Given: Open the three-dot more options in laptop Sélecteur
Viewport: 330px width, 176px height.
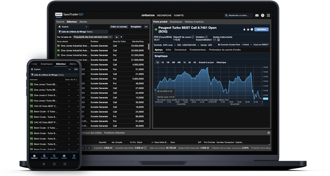Looking at the screenshot, I should coord(146,27).
